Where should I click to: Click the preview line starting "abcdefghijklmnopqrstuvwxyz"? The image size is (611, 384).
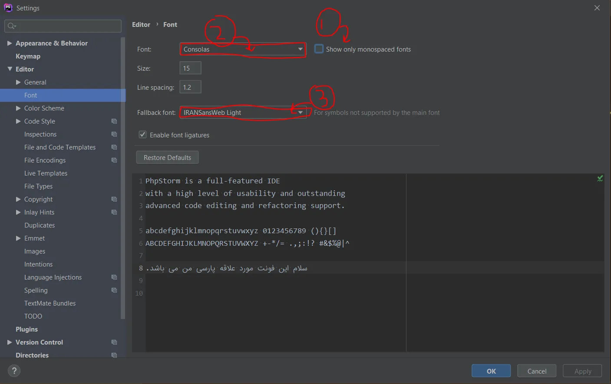tap(241, 231)
